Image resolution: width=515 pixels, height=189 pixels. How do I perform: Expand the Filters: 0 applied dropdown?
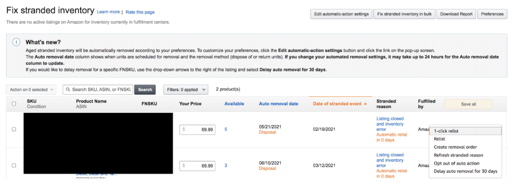[186, 89]
